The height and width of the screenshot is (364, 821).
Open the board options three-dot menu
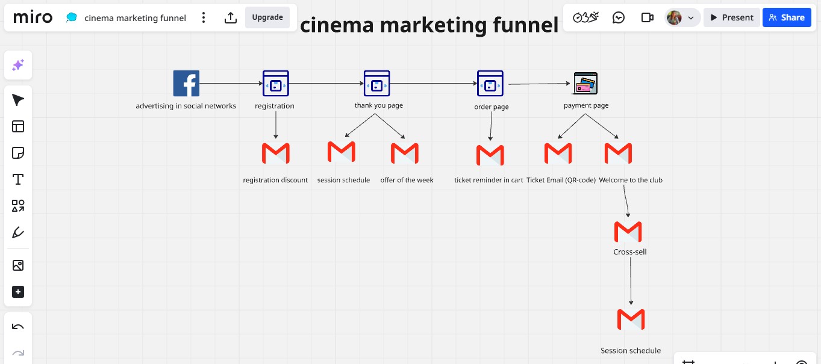click(x=204, y=17)
